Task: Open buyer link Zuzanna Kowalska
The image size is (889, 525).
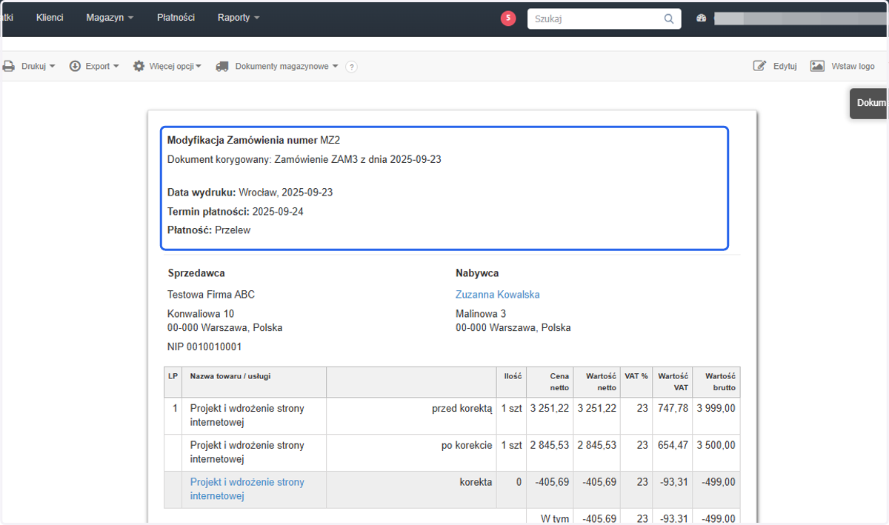Action: 497,295
